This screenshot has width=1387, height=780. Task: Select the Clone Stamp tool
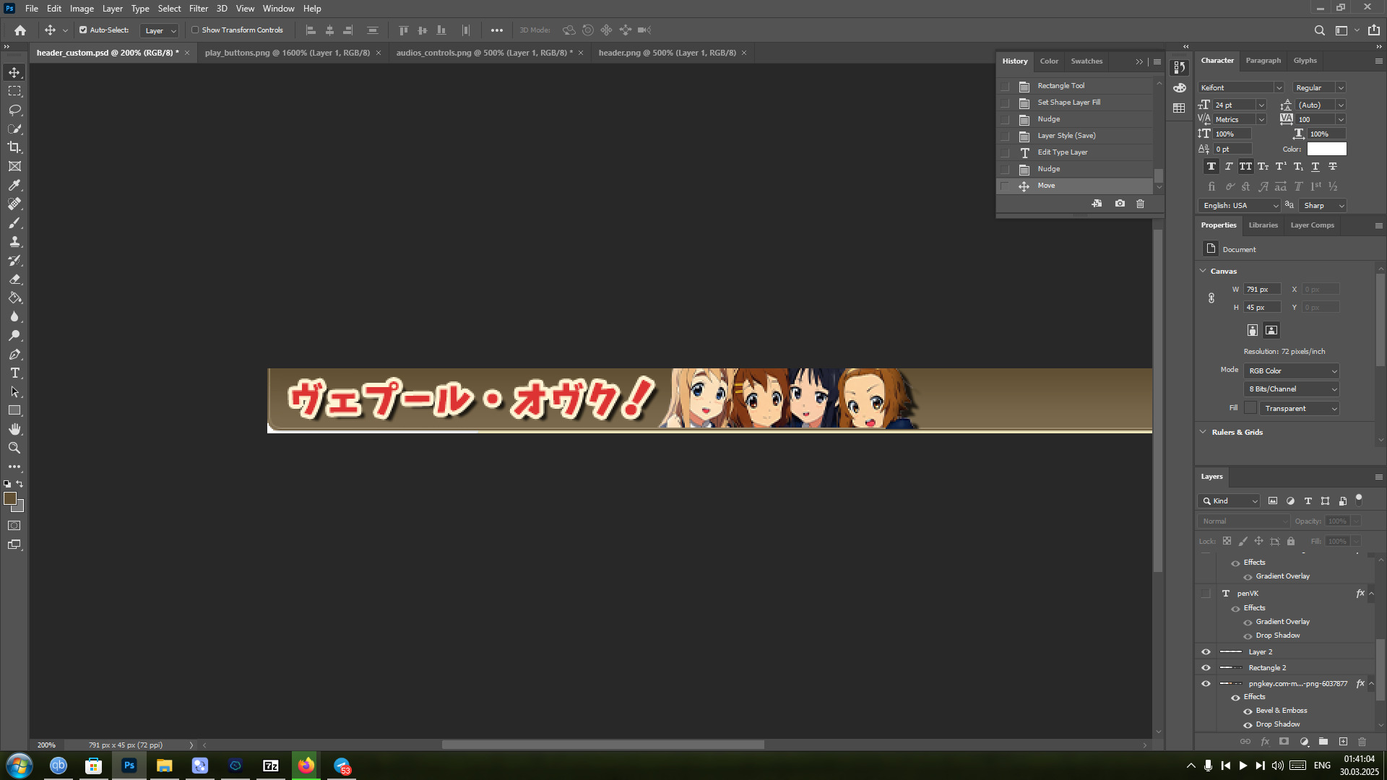[14, 242]
